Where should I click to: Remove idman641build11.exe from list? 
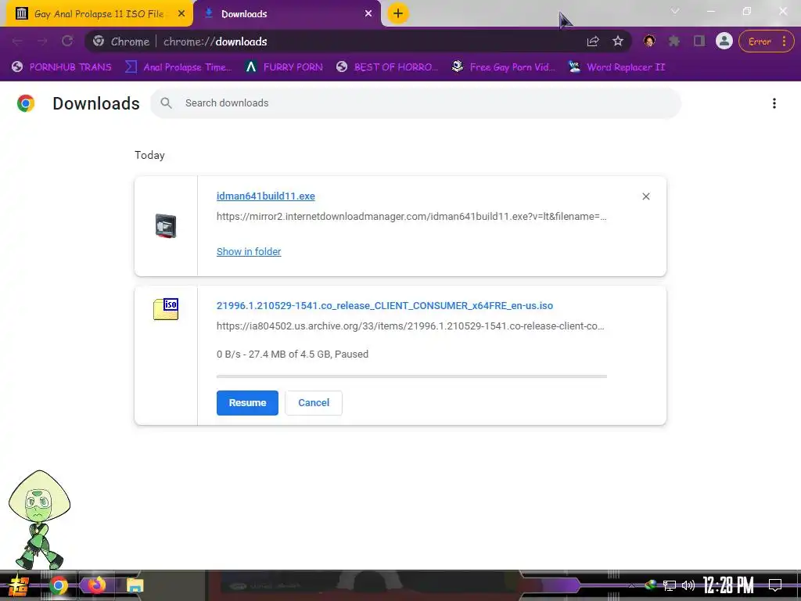tap(645, 196)
